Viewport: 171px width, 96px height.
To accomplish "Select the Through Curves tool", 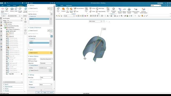I will tap(20, 10).
